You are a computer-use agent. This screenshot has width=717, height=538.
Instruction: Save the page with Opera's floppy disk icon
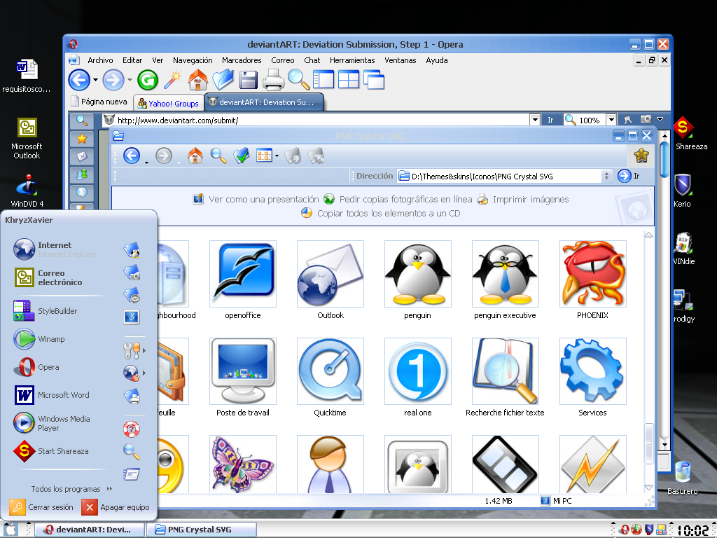(249, 80)
